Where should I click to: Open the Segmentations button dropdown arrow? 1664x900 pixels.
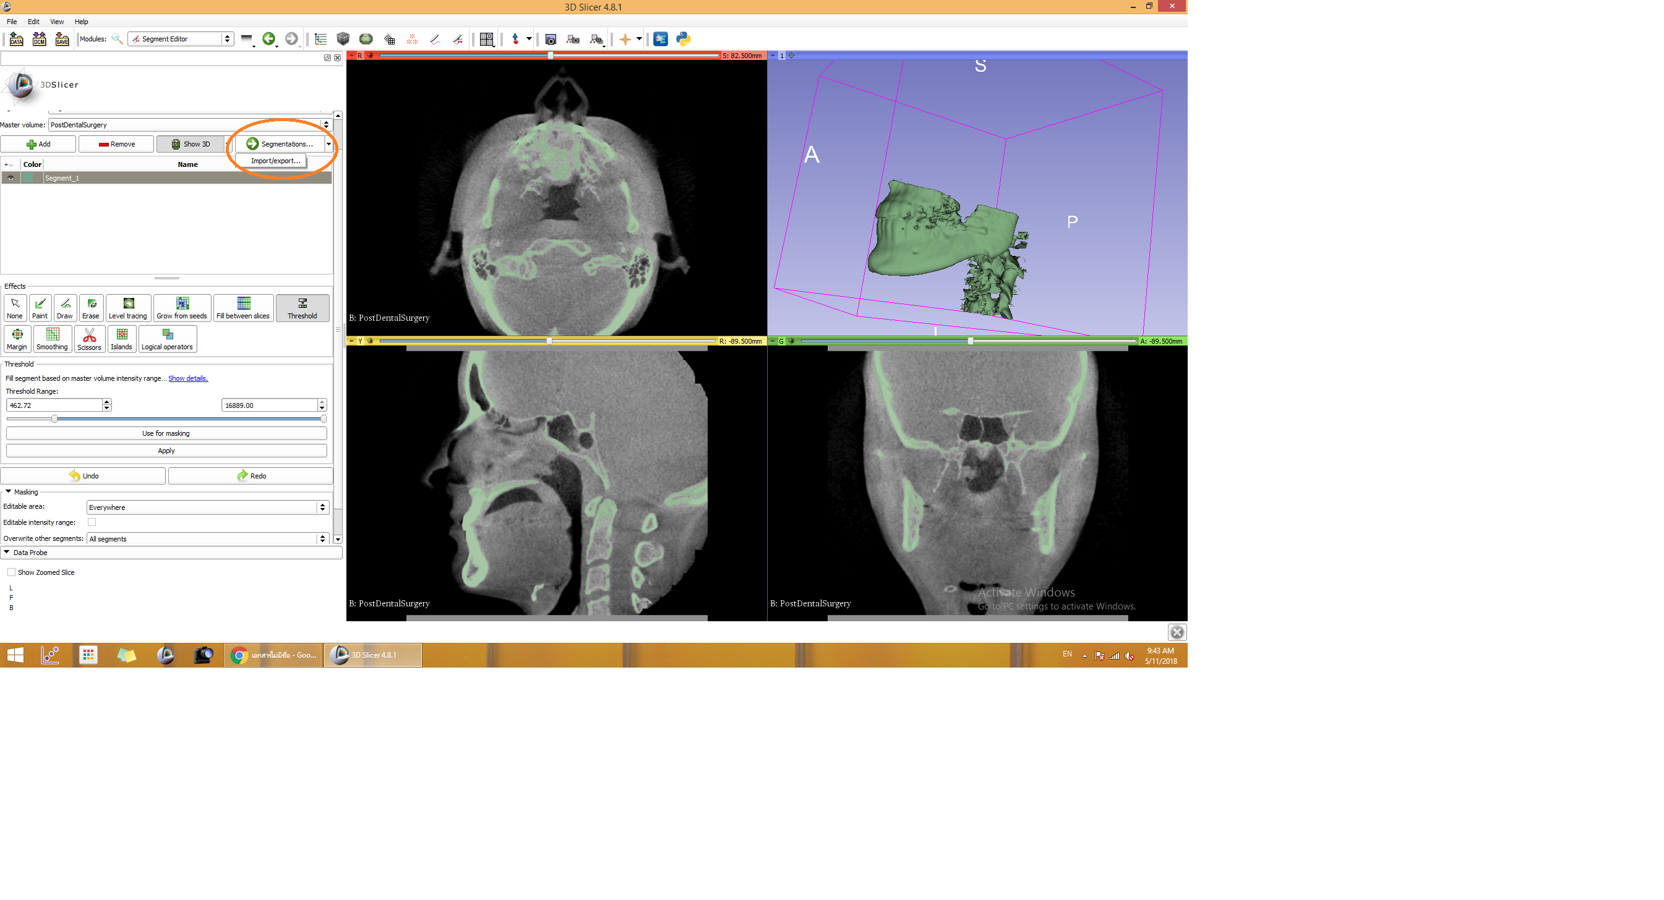tap(329, 144)
